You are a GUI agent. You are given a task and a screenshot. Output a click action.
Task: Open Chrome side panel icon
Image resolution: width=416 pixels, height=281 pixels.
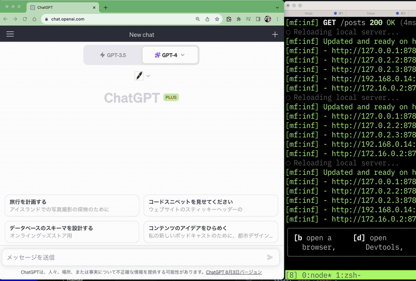(x=258, y=19)
